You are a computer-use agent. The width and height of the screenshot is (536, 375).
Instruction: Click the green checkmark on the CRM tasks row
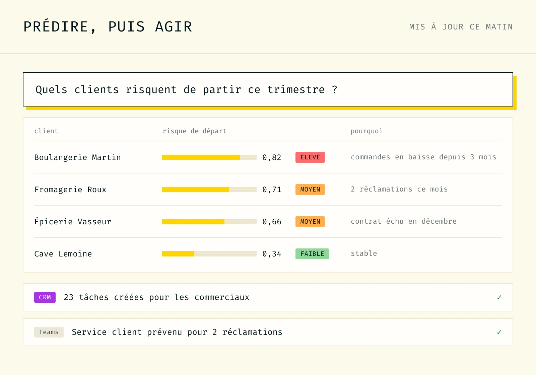click(499, 297)
